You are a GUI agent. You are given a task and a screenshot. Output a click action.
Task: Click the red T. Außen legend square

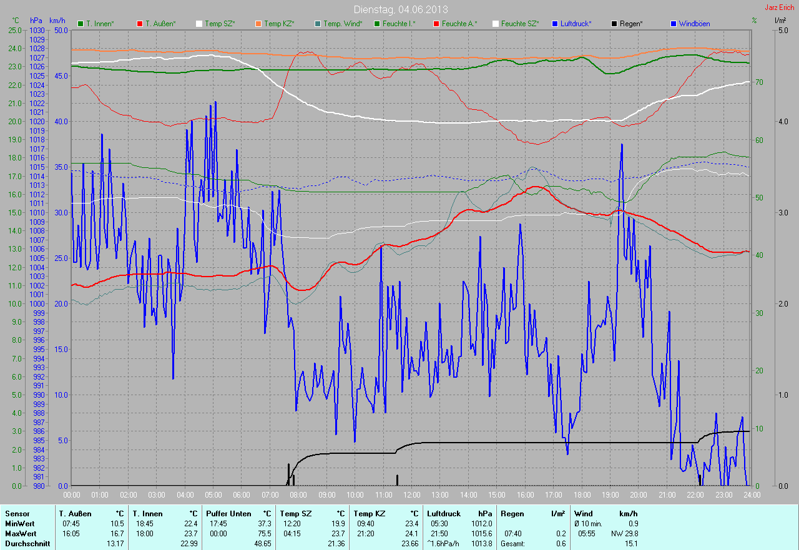click(x=139, y=24)
